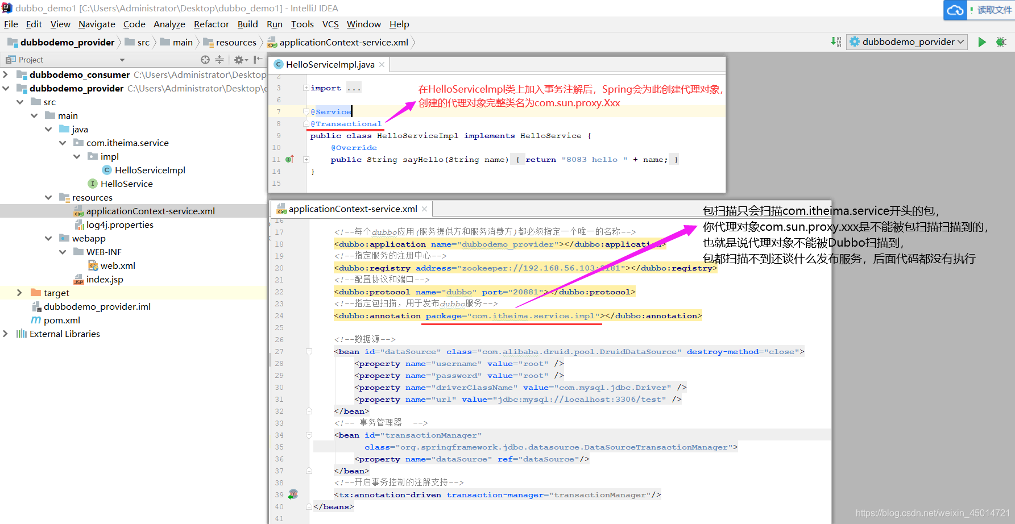Collapse the WEB-INF folder
Image resolution: width=1015 pixels, height=524 pixels.
coord(63,252)
